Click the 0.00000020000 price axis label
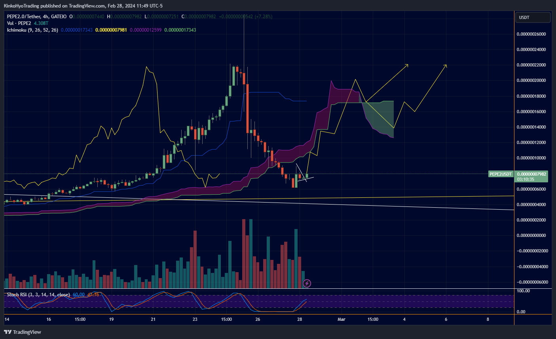Image resolution: width=556 pixels, height=339 pixels. tap(531, 80)
